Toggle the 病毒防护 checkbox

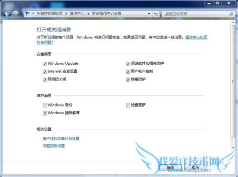point(128,79)
